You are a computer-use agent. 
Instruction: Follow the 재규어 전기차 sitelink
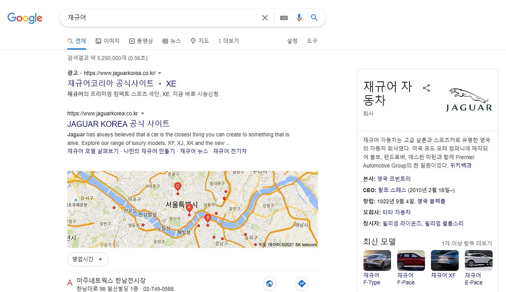pyautogui.click(x=230, y=151)
